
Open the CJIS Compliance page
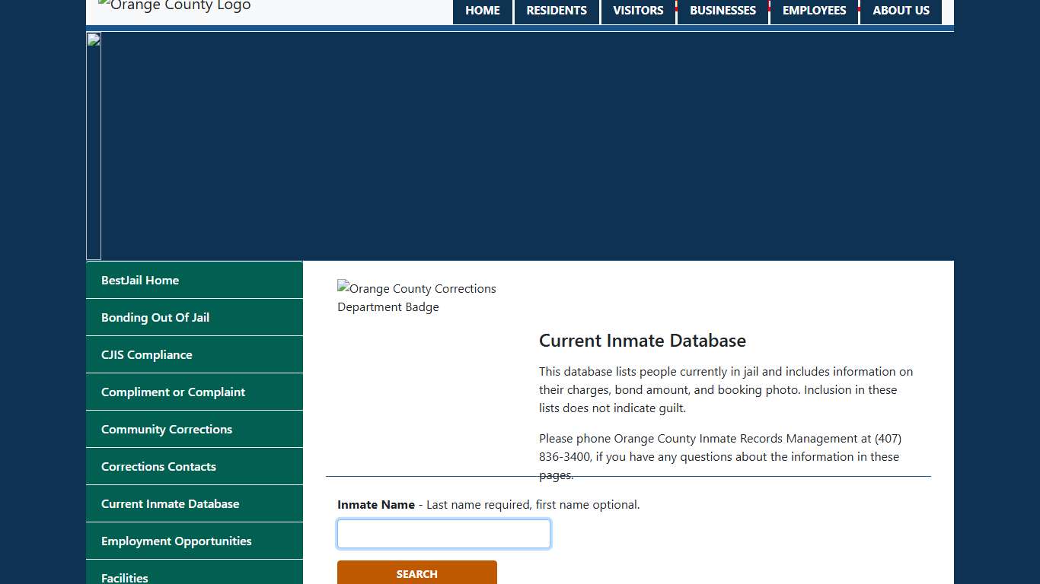click(147, 355)
